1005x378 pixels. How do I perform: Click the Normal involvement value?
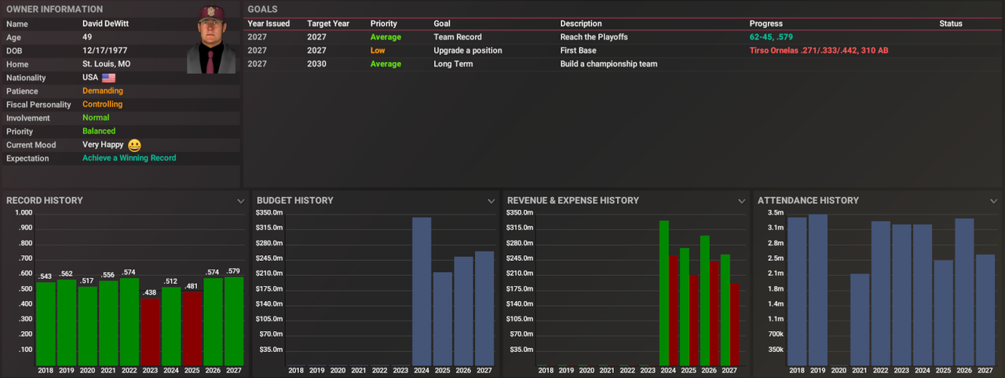pos(96,118)
